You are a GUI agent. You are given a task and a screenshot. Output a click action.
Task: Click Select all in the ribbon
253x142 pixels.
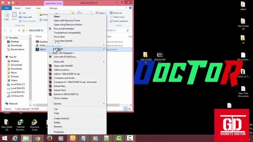click(x=116, y=13)
